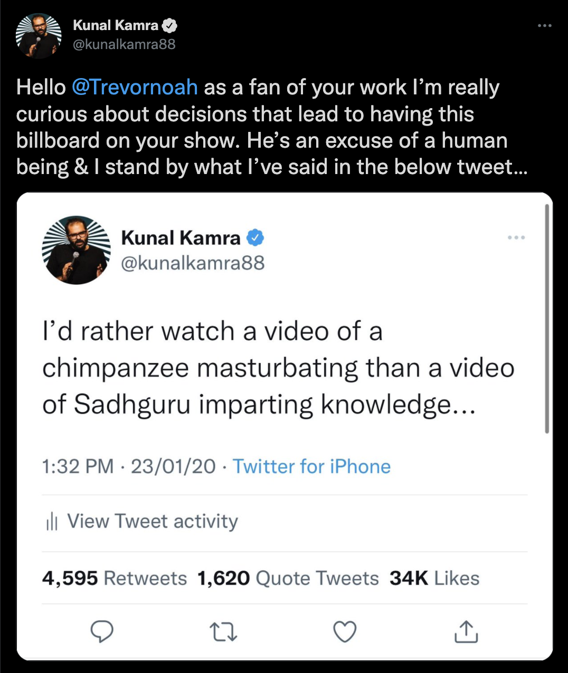Click the @kunalkamra88 handle at top
The width and height of the screenshot is (568, 673).
124,44
